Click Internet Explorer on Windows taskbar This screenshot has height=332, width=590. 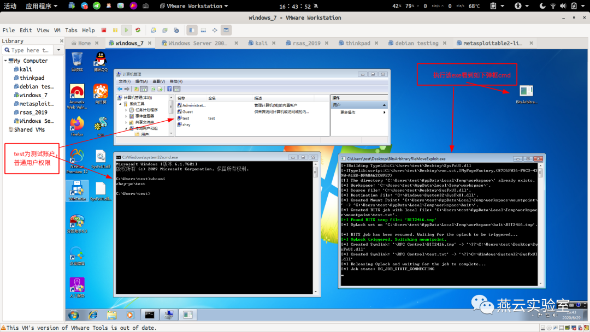pyautogui.click(x=92, y=315)
